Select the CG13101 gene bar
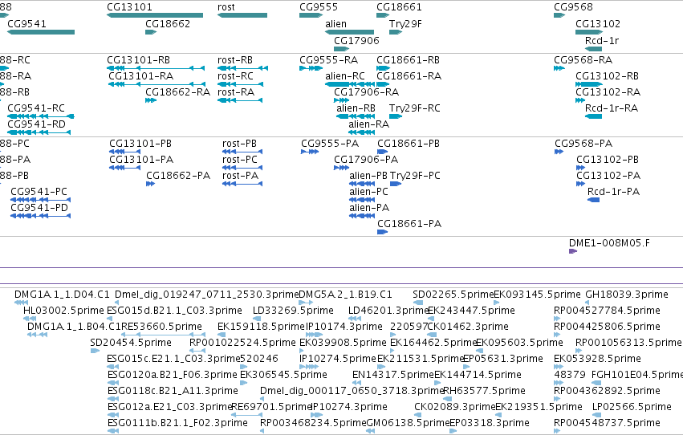 155,15
